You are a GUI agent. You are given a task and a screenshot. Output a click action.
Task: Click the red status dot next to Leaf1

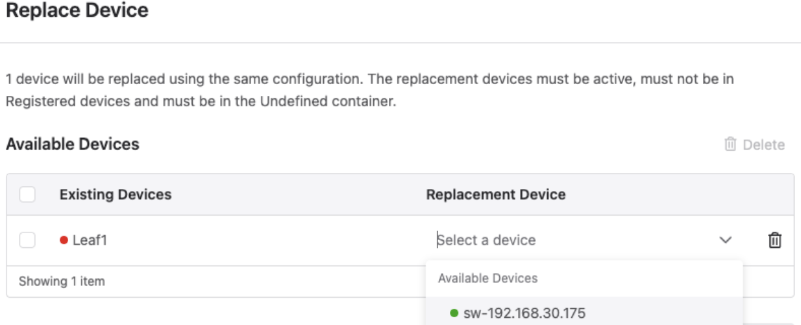tap(64, 241)
